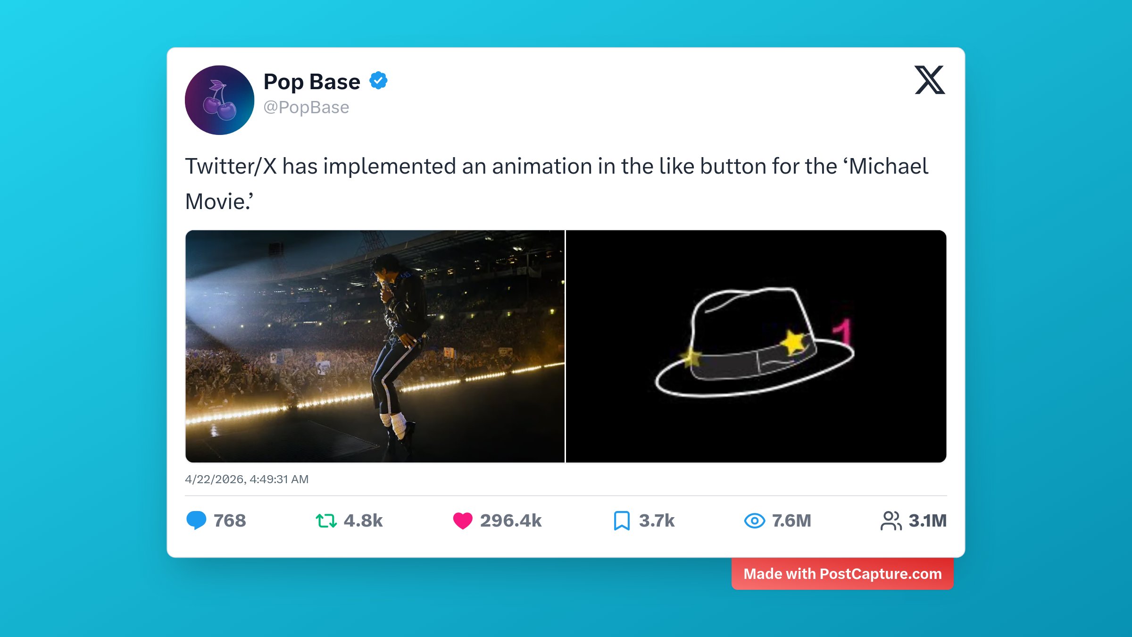Open the fedora hat animation image
The height and width of the screenshot is (637, 1132).
click(x=756, y=346)
